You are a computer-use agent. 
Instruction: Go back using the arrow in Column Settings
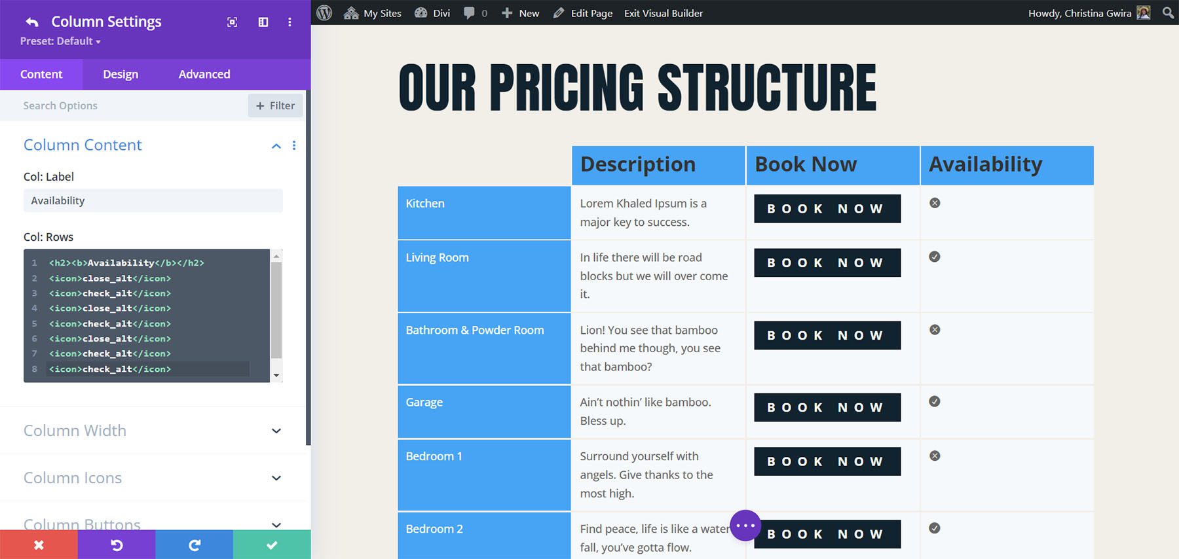click(31, 22)
